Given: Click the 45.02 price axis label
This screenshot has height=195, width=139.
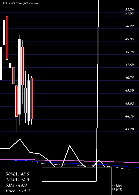Looking at the screenshot, I should coord(130,103).
